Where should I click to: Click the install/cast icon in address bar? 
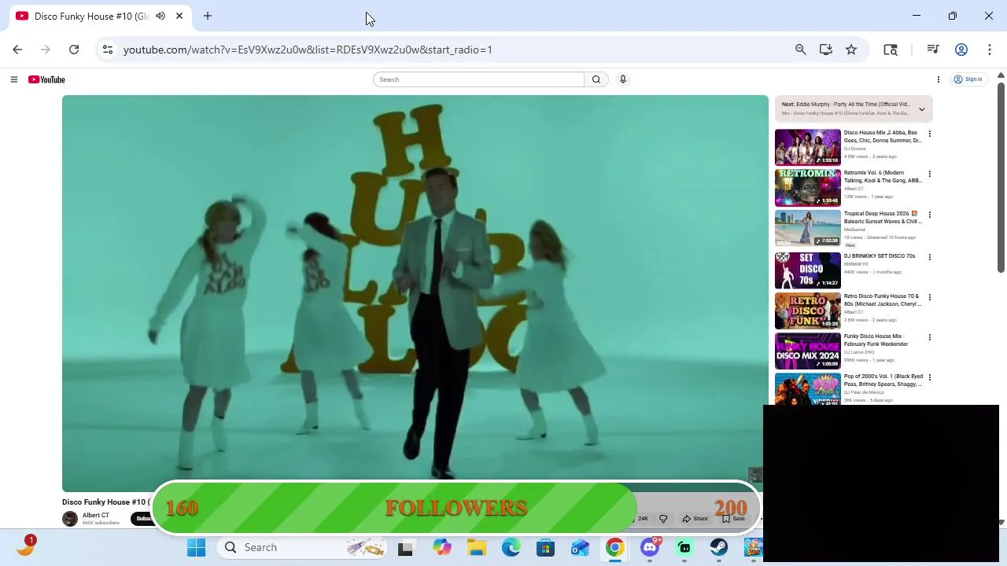[x=826, y=50]
